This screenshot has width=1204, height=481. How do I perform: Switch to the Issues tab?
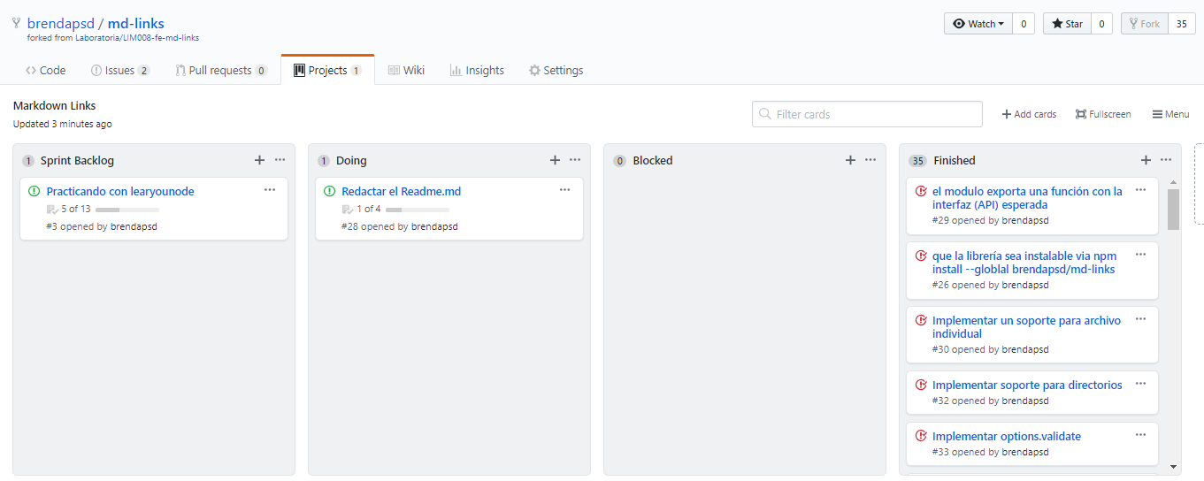(x=120, y=70)
